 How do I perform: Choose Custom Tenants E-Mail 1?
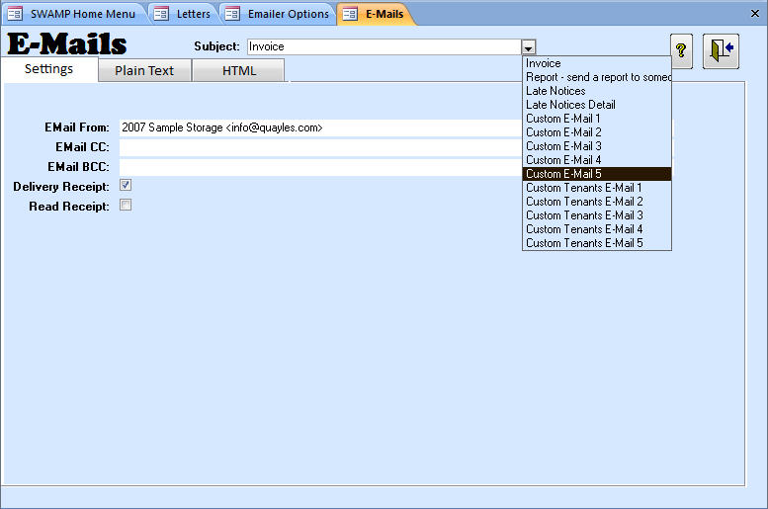(597, 188)
